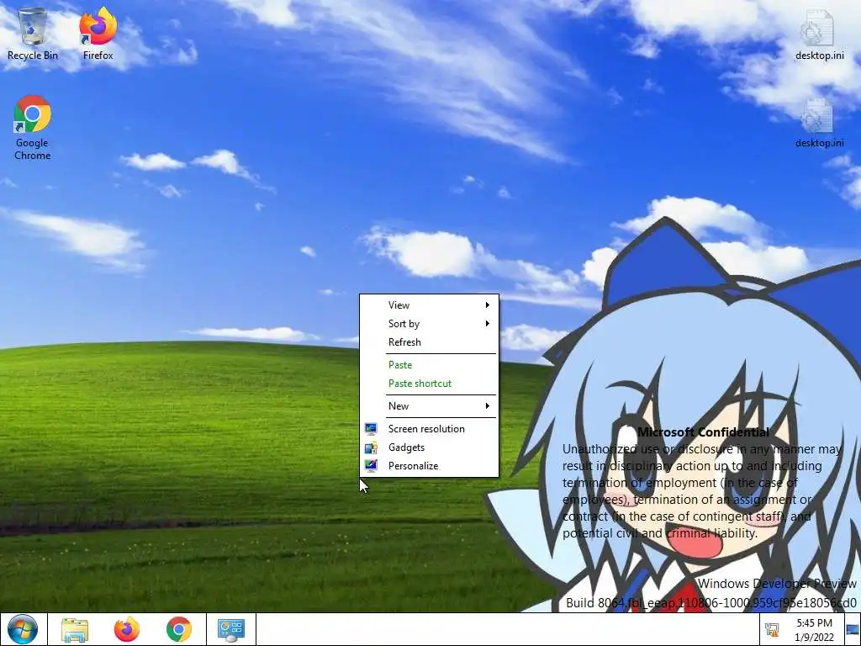Launch Chrome from the taskbar
The image size is (861, 646).
coord(179,629)
